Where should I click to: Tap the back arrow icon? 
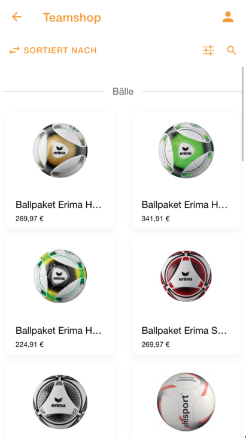(17, 17)
